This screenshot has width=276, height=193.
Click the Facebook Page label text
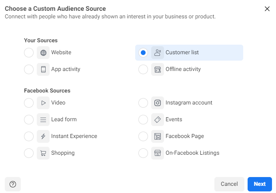tap(185, 136)
